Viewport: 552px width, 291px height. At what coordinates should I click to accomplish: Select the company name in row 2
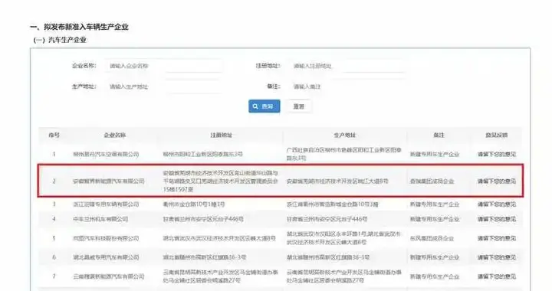click(x=109, y=181)
